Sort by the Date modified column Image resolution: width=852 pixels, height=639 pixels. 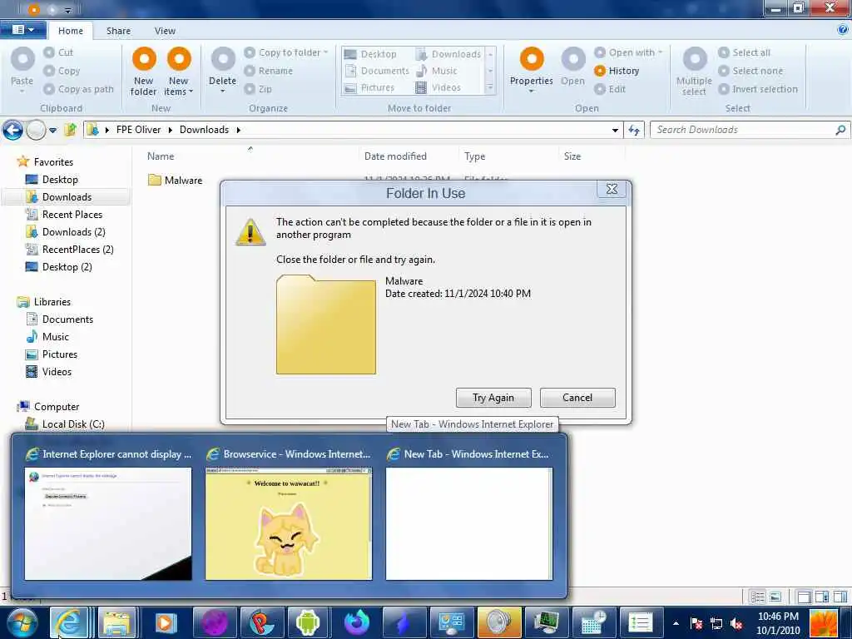click(x=395, y=156)
